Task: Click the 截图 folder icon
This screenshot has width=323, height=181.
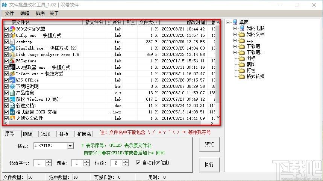Action: coord(242,64)
